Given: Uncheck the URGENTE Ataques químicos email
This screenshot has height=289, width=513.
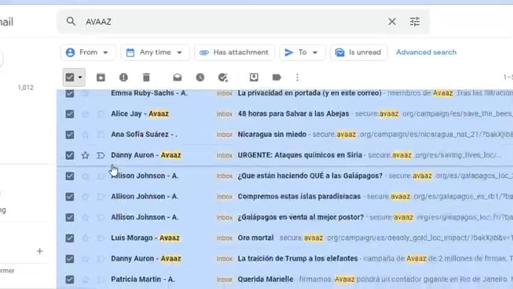Looking at the screenshot, I should pos(70,155).
